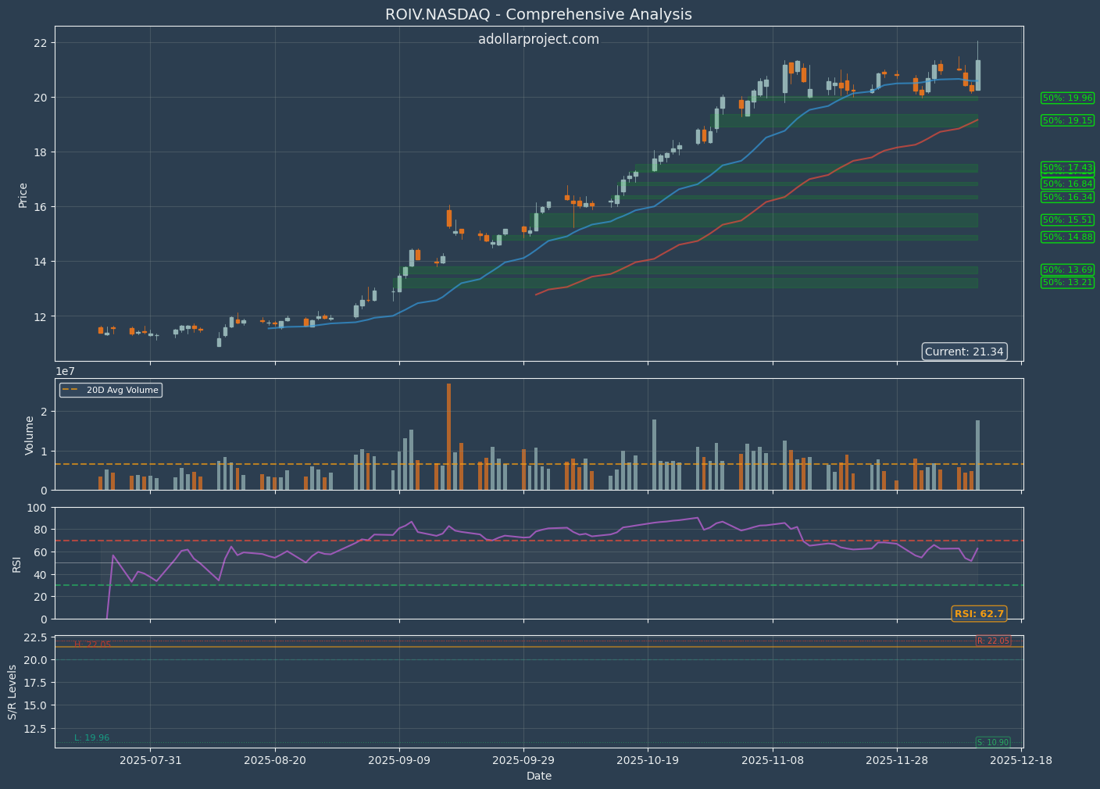1100x789 pixels.
Task: Click the 'Date' x-axis title
Action: click(x=539, y=776)
